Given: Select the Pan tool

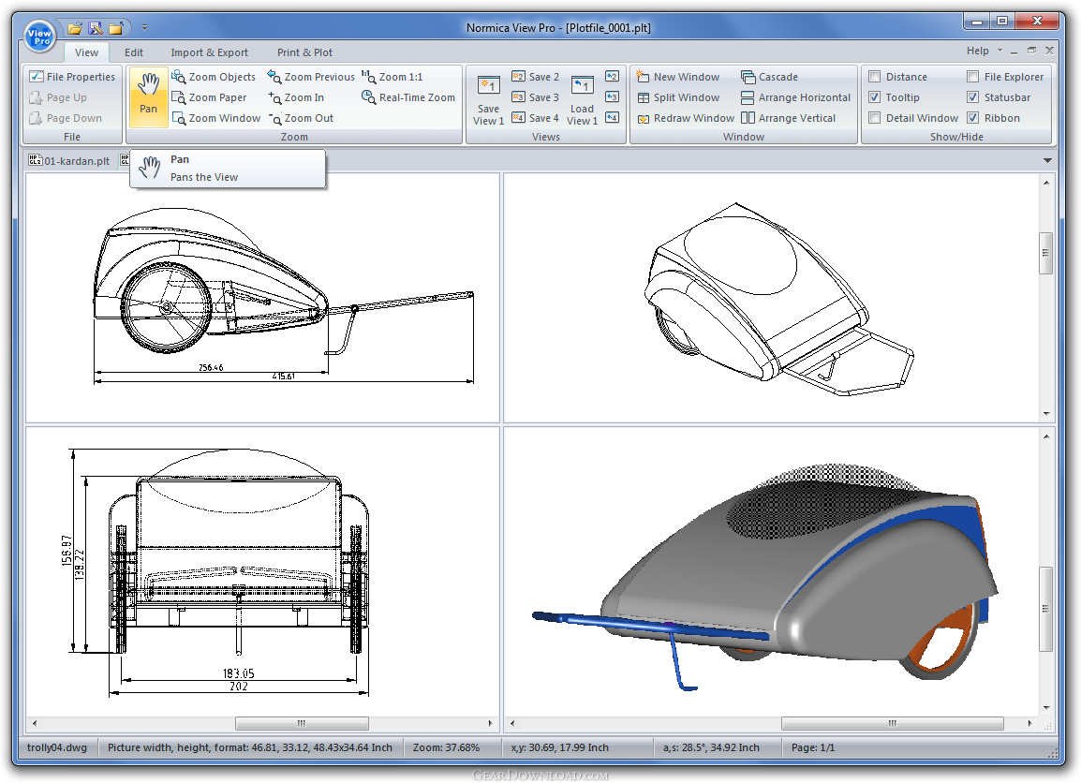Looking at the screenshot, I should (148, 96).
